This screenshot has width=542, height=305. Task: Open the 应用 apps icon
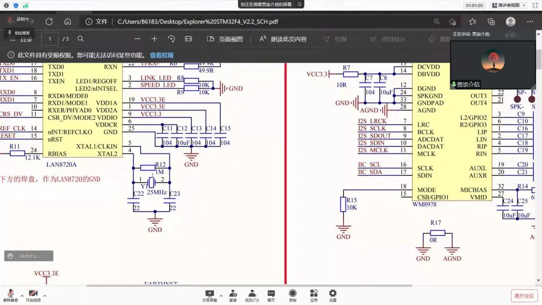pos(314,295)
